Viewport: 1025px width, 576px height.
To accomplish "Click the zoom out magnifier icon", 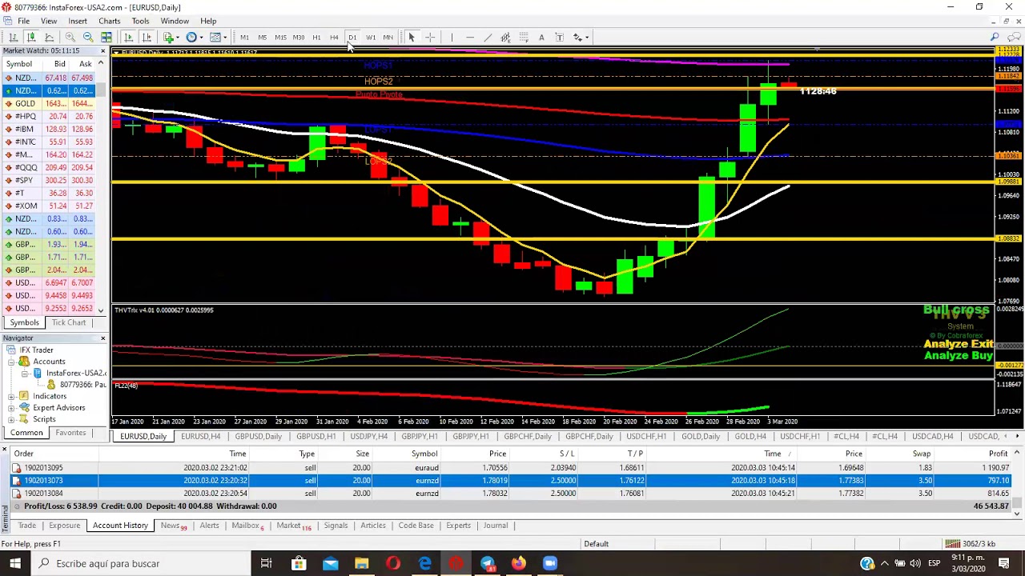I will pos(88,37).
